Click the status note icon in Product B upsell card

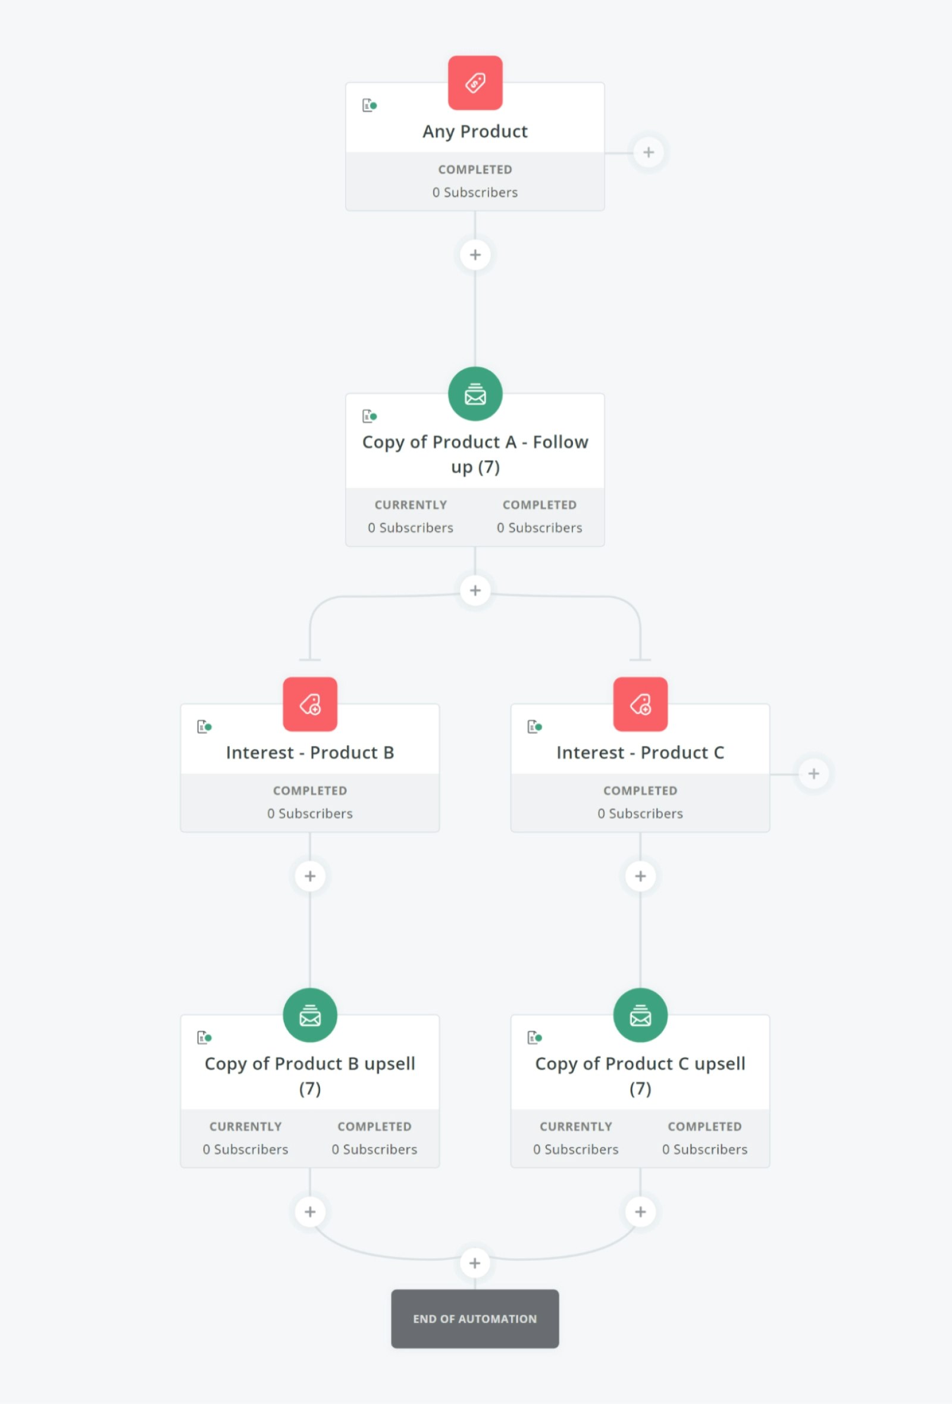pos(204,1037)
